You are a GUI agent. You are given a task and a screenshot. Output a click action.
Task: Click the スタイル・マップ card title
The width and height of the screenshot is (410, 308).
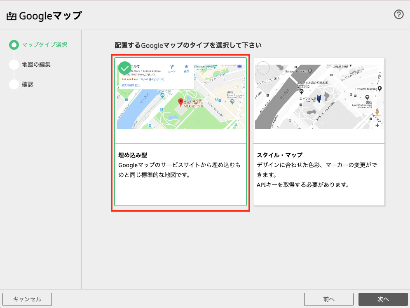pyautogui.click(x=279, y=155)
